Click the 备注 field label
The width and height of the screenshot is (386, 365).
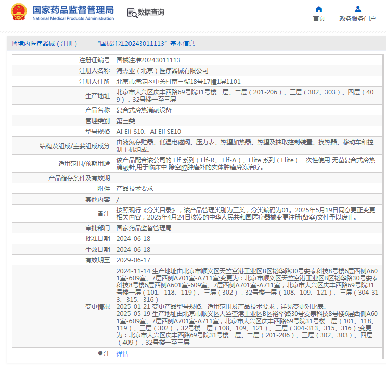pyautogui.click(x=104, y=214)
